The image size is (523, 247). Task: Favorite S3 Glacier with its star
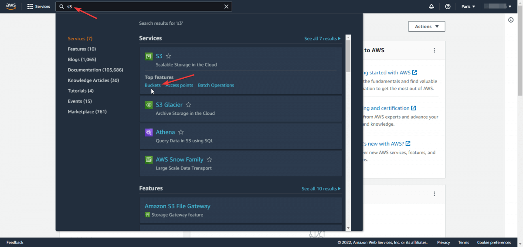click(x=189, y=105)
